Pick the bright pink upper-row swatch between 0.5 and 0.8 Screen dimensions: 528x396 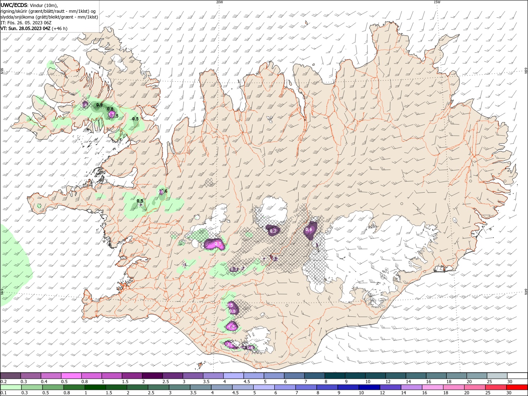[x=71, y=376]
